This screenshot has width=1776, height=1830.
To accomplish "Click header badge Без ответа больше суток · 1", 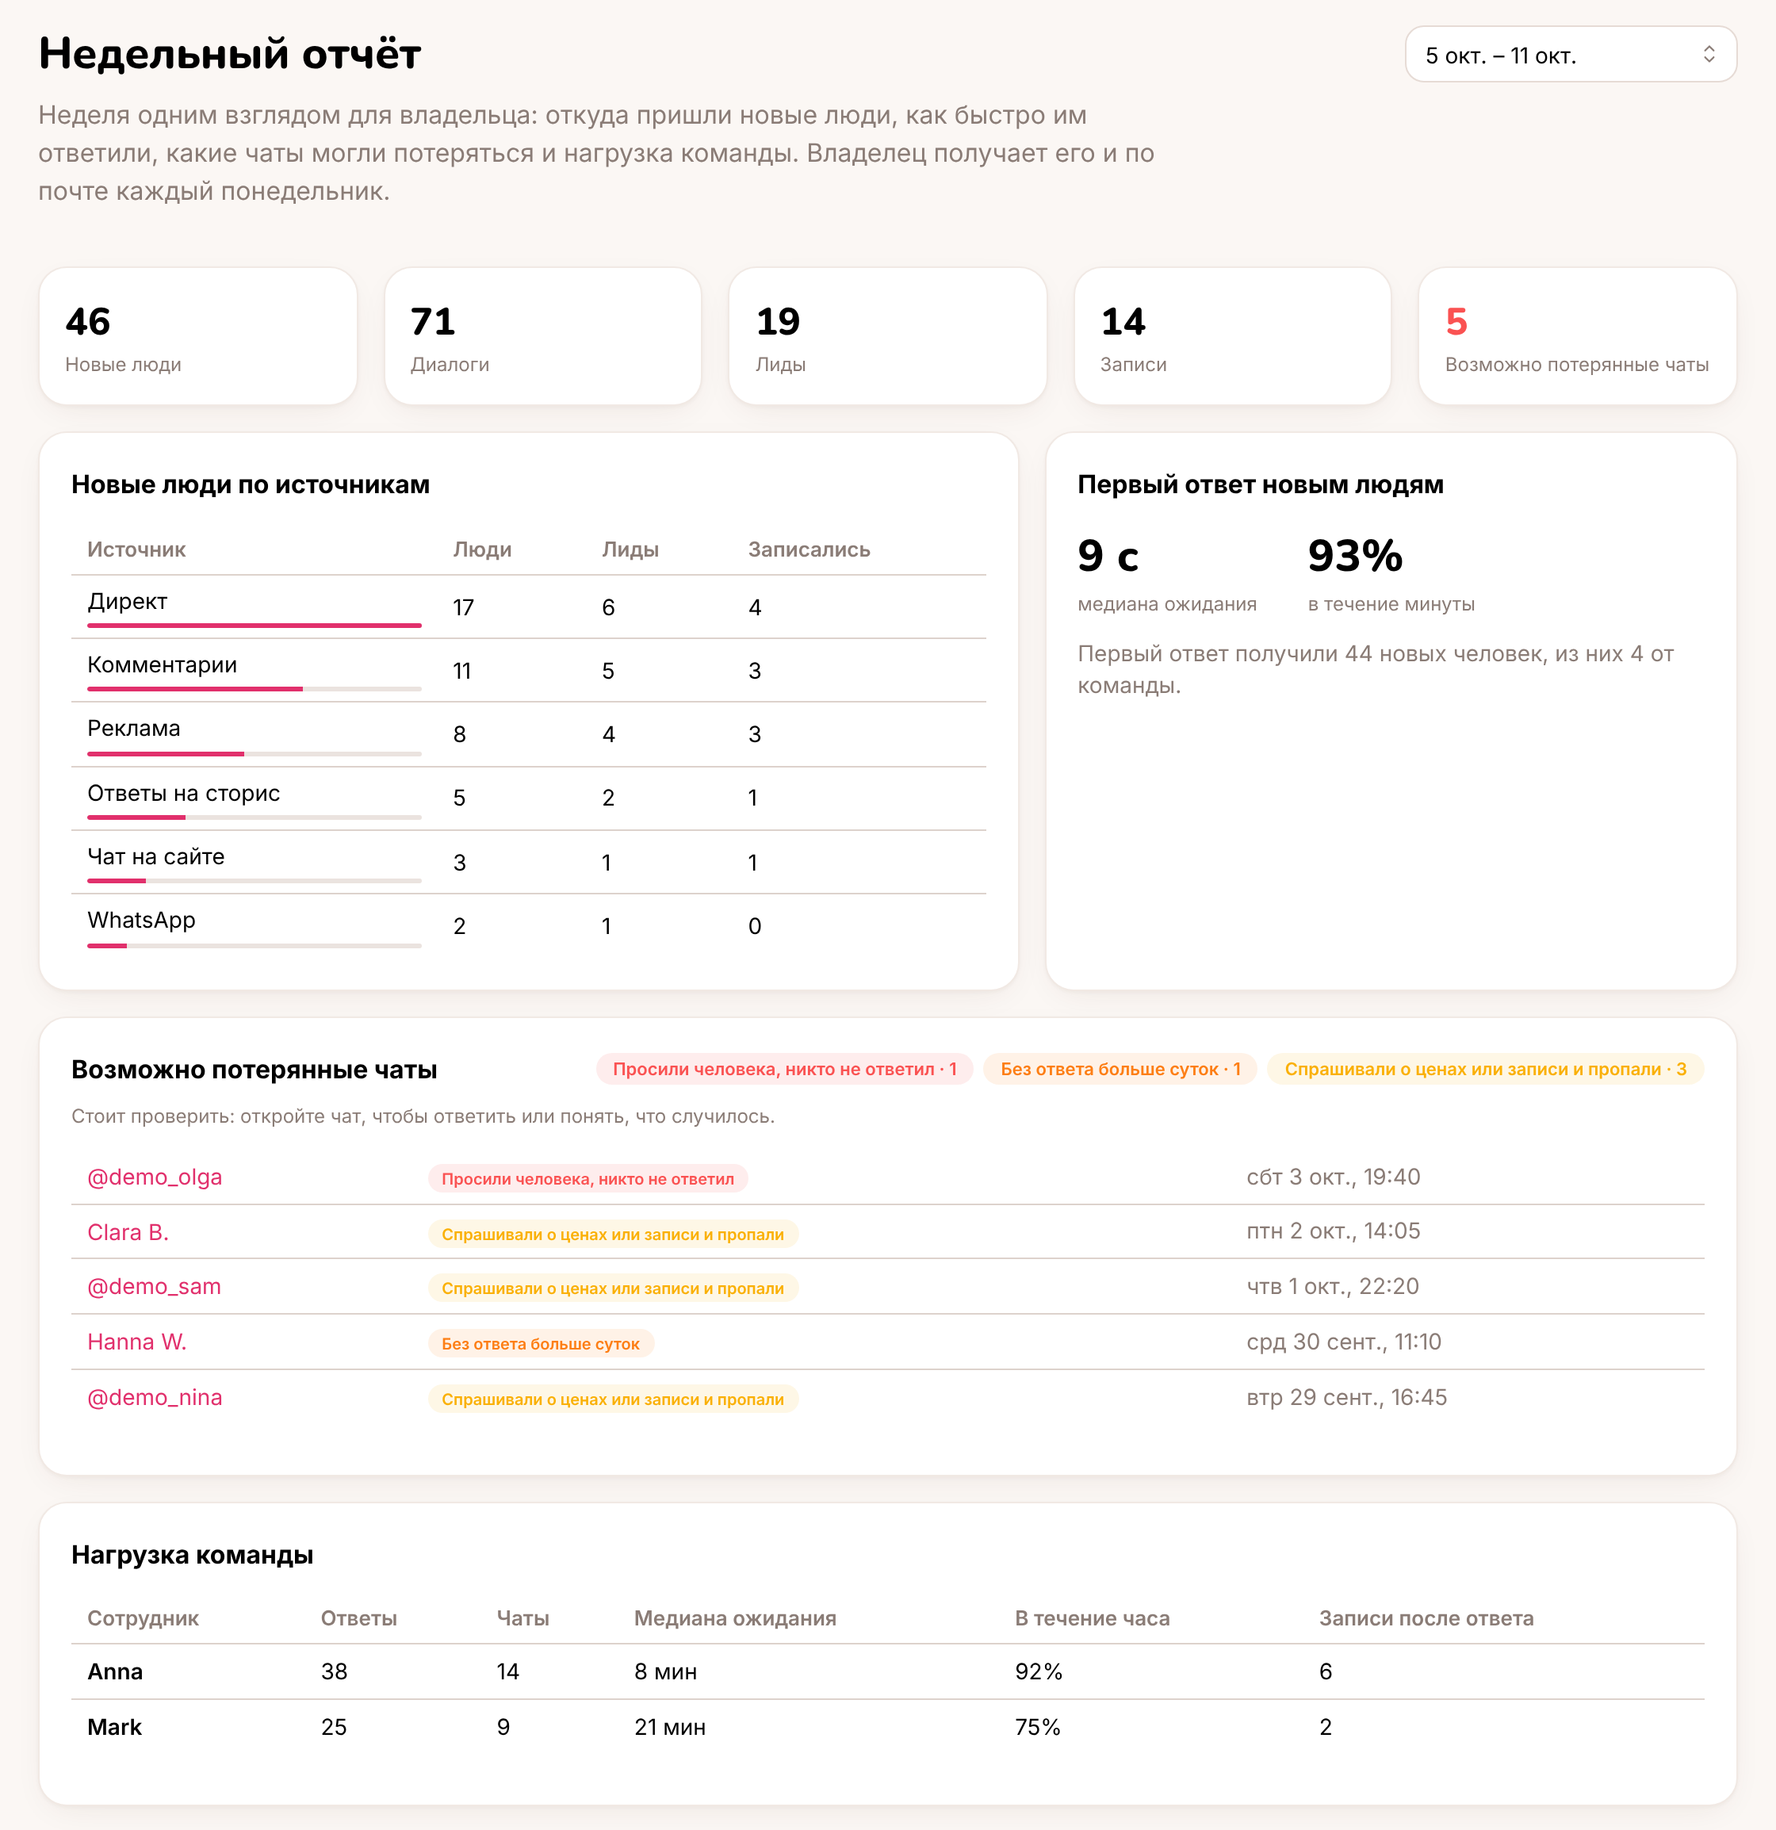I will tap(1120, 1069).
